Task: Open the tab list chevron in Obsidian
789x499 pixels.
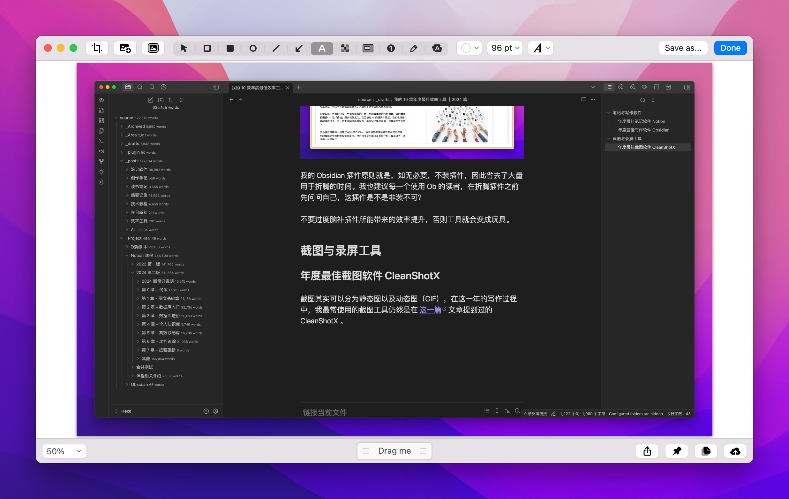Action: [593, 87]
